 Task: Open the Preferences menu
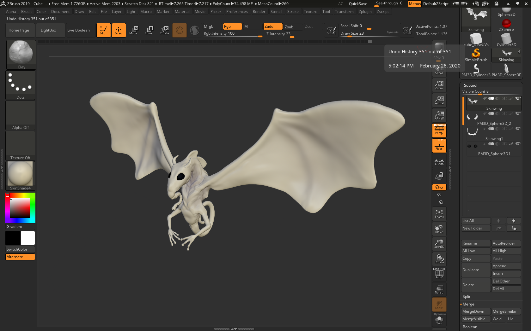[237, 12]
